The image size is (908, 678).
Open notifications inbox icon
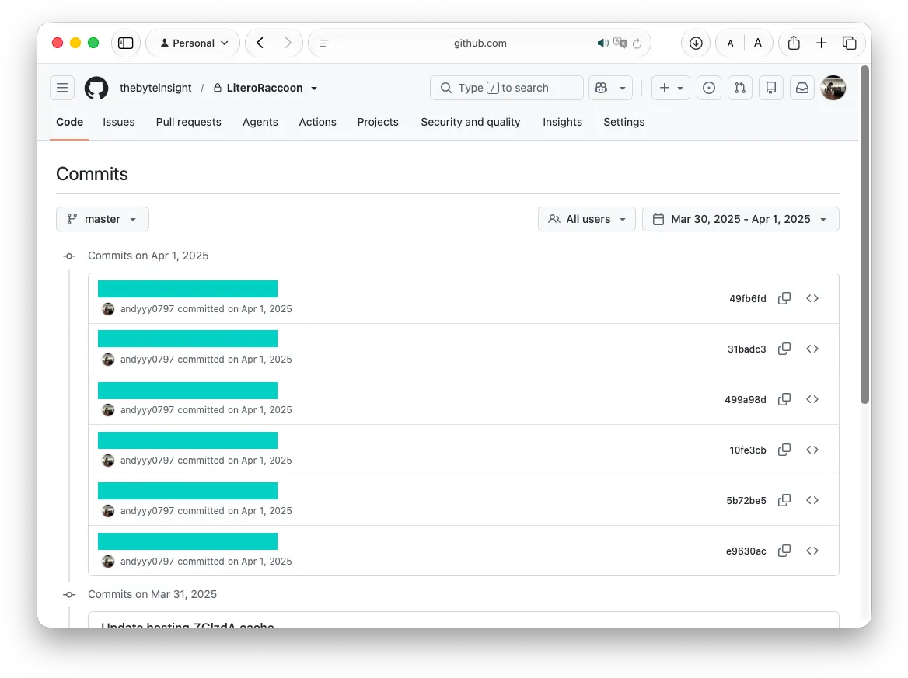[x=802, y=88]
